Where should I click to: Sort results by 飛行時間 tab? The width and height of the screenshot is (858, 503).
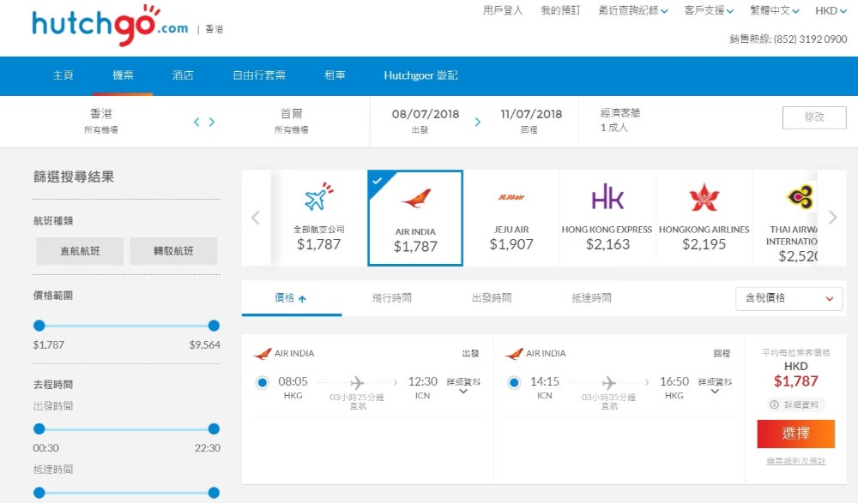(x=391, y=298)
